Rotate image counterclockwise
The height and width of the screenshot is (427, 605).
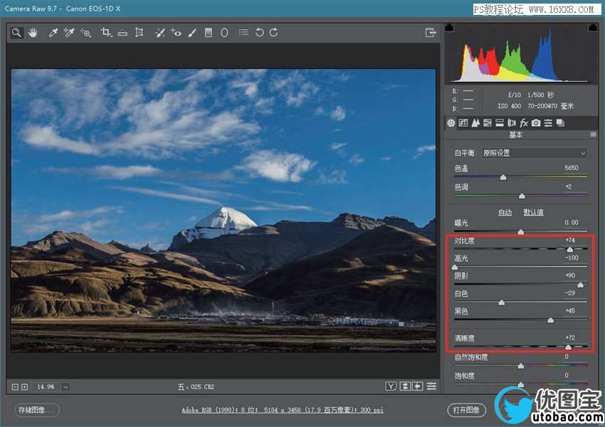tap(259, 33)
